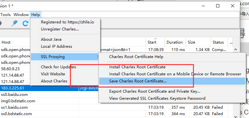Select the img0.bdstatic.com row
The image size is (249, 118).
tap(18, 101)
